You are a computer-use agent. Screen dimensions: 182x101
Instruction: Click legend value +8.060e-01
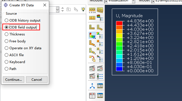click(x=139, y=63)
